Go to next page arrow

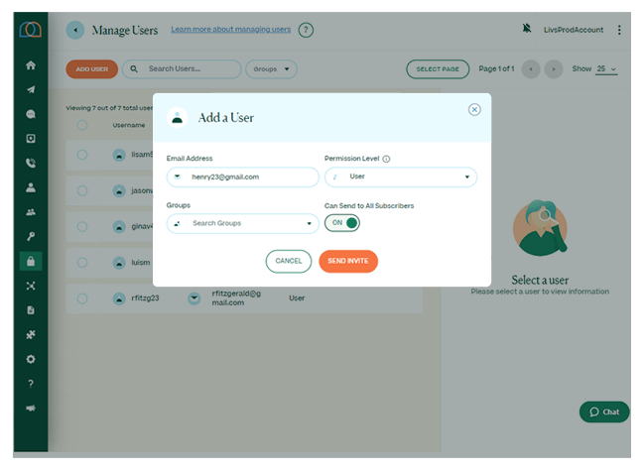(x=554, y=69)
